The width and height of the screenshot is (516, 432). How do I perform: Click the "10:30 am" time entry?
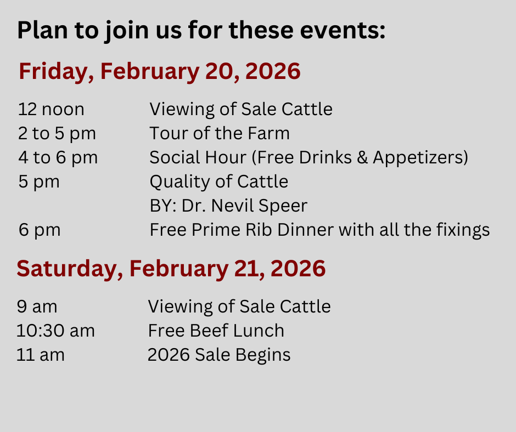click(56, 331)
